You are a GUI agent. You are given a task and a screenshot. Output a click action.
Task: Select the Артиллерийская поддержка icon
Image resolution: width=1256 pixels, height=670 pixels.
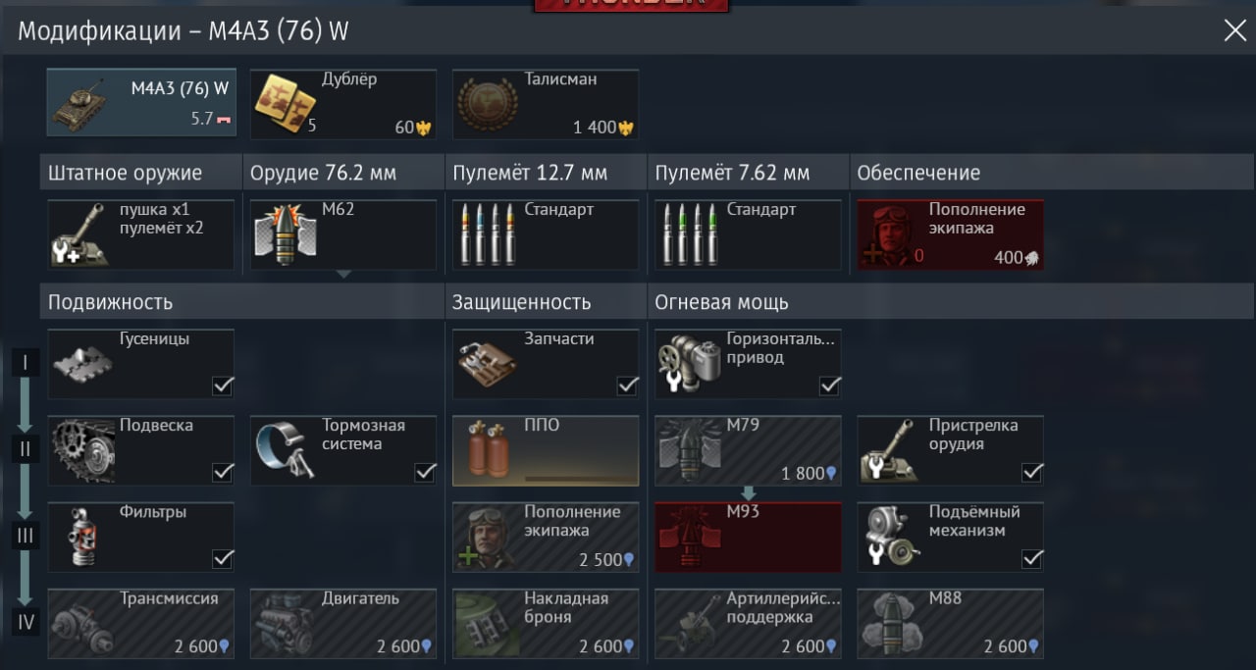pyautogui.click(x=690, y=624)
